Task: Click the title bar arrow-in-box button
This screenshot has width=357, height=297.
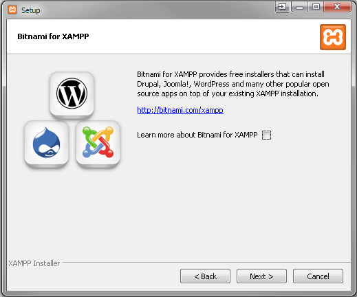Action: [282, 7]
